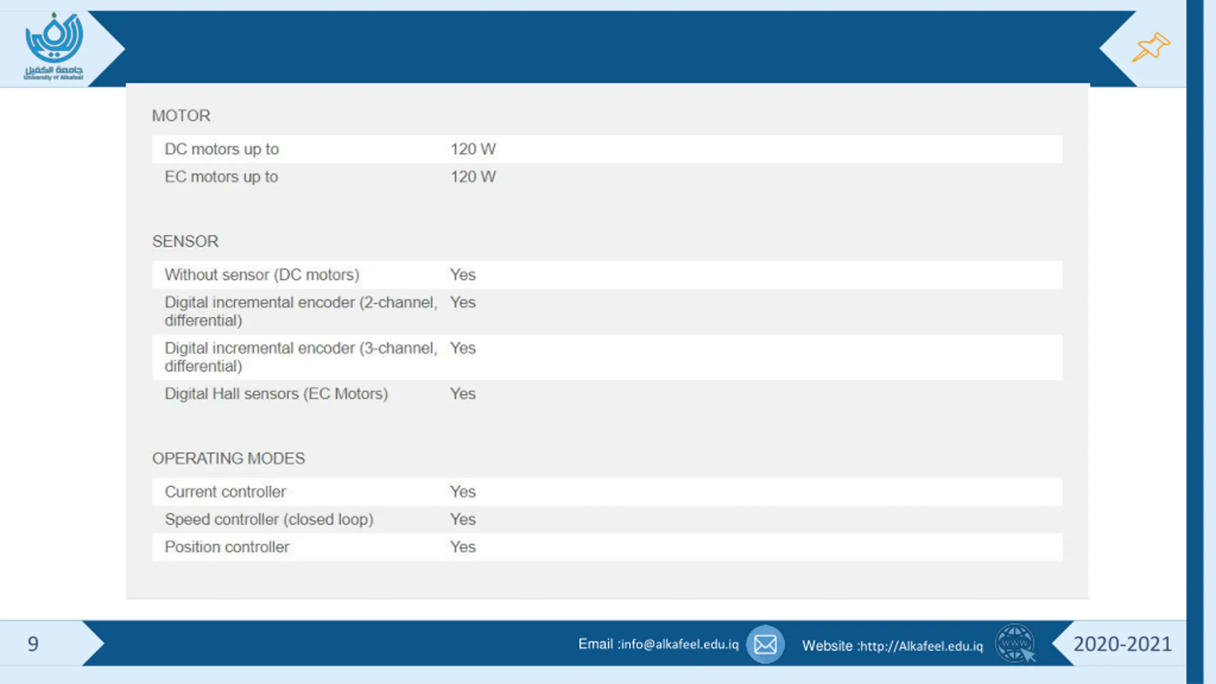The height and width of the screenshot is (684, 1216).
Task: Click the 2020-2021 year label
Action: 1122,644
